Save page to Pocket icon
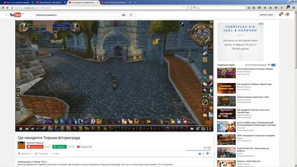This screenshot has width=297, height=167. pos(259,8)
